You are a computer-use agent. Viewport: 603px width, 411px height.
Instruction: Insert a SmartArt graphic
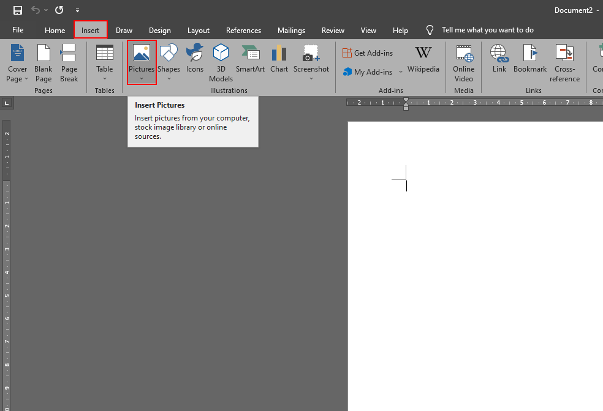(x=250, y=59)
